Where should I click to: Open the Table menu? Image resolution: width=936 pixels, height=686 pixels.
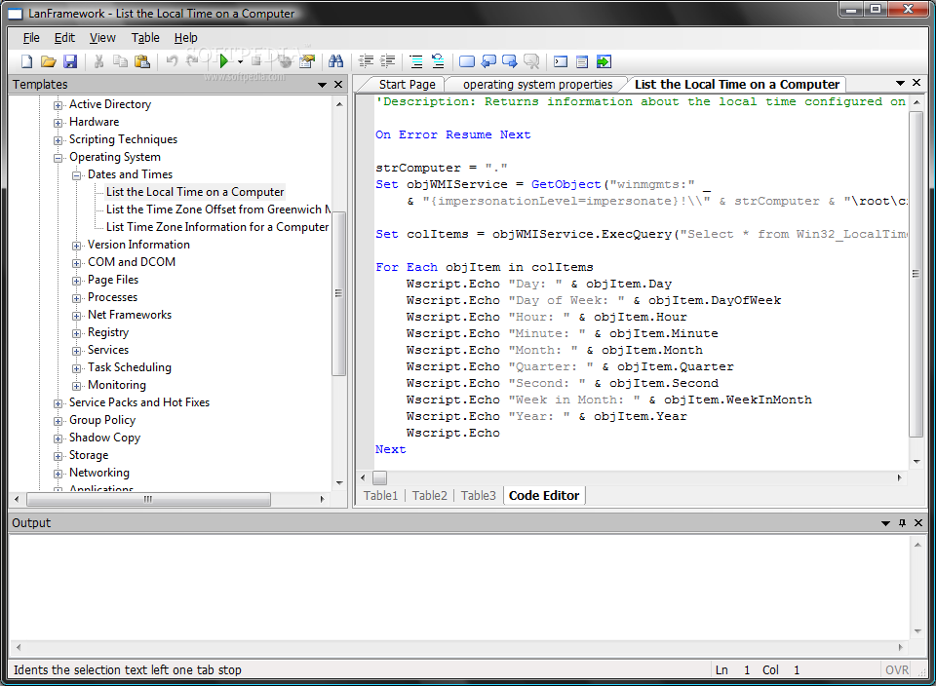point(145,38)
